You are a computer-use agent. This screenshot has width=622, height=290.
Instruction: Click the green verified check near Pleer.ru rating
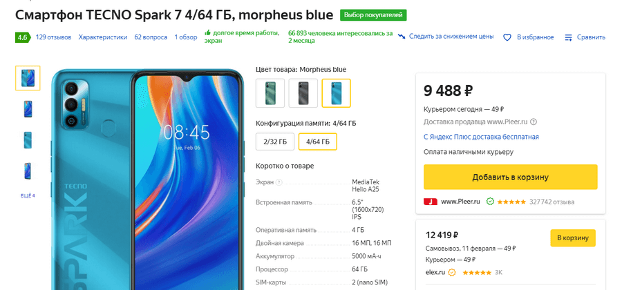489,202
